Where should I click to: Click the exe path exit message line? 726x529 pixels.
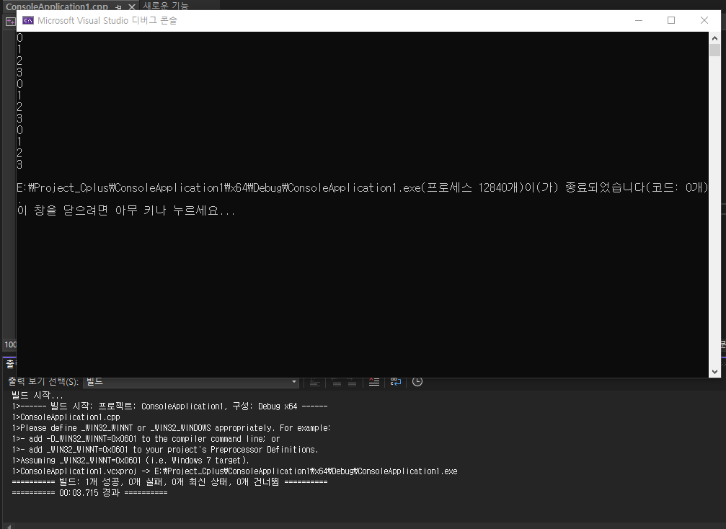[363, 188]
